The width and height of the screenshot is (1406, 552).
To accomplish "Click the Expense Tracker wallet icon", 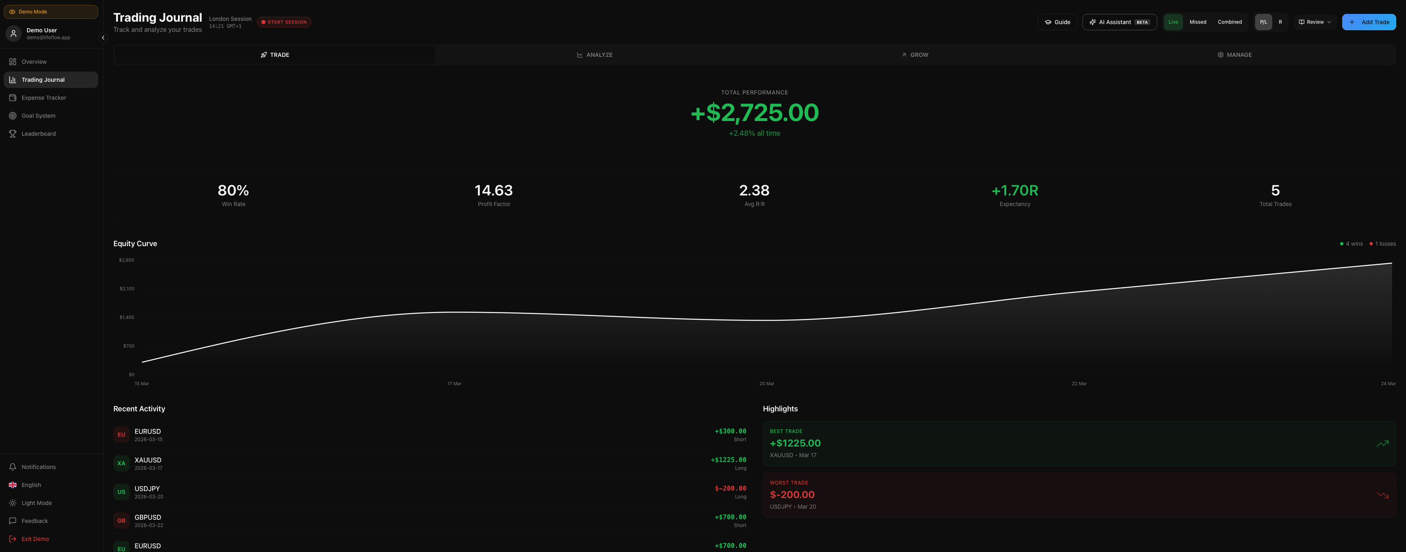I will pyautogui.click(x=13, y=98).
